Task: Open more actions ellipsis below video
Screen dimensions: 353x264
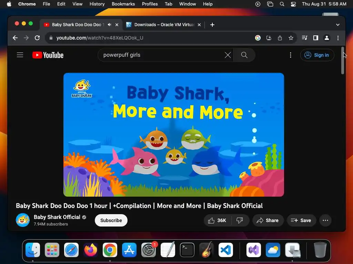Action: [325, 220]
